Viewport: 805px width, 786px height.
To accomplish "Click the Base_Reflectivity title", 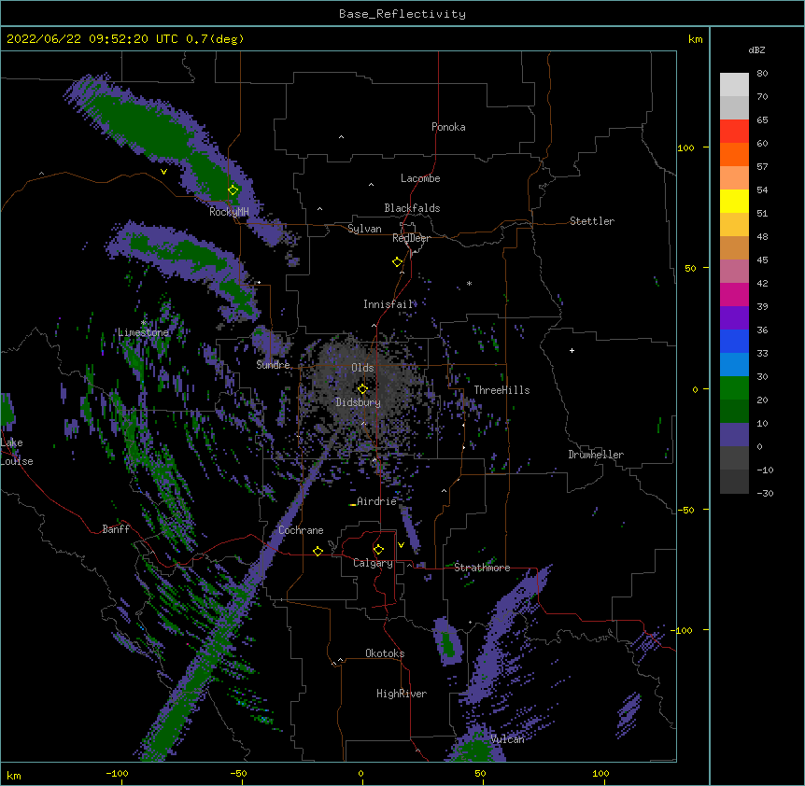I will (402, 14).
